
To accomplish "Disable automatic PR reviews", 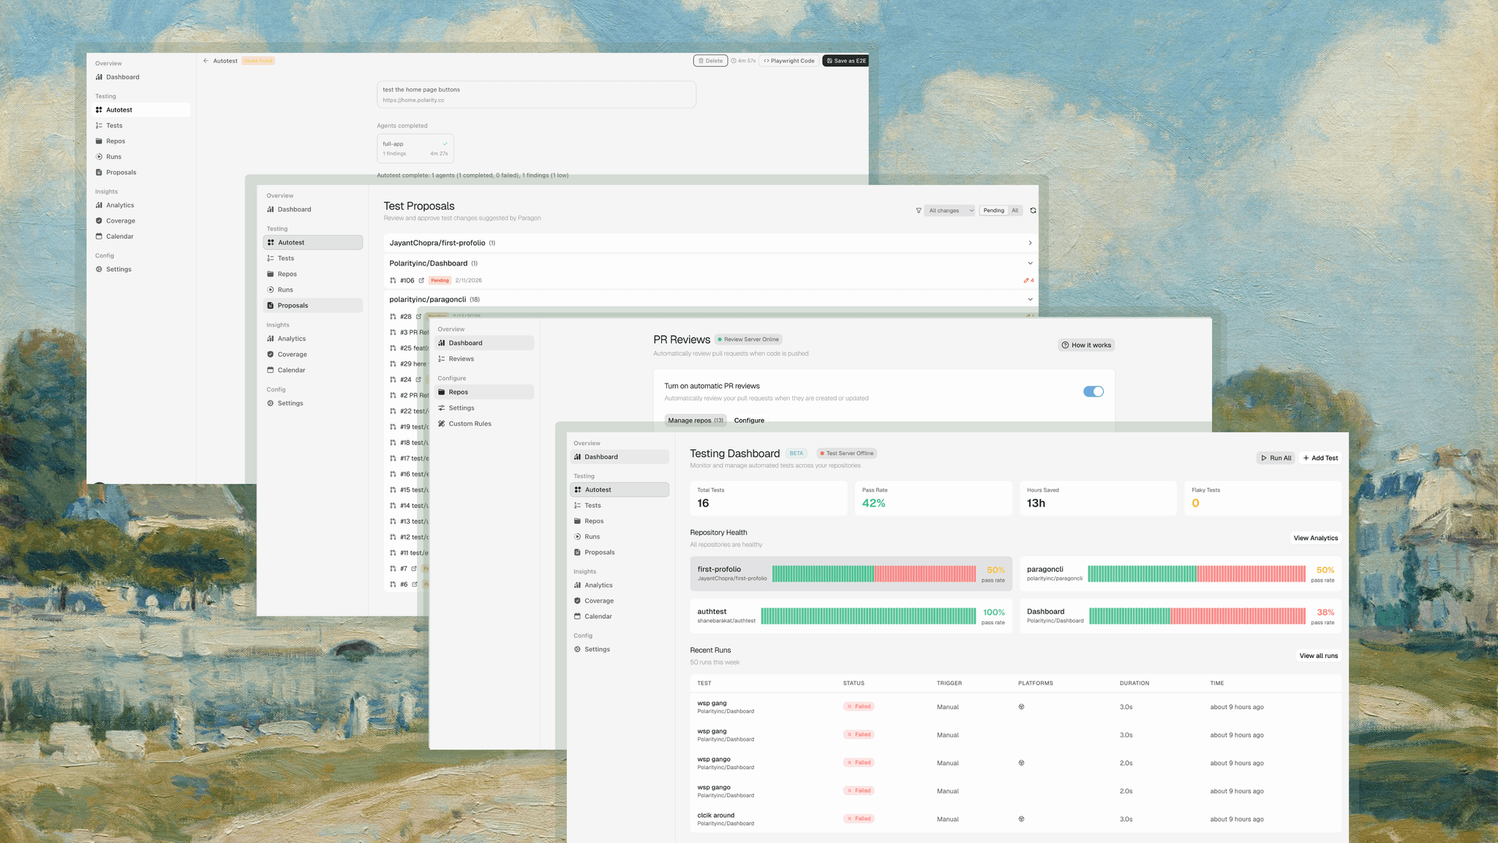I will [1093, 391].
